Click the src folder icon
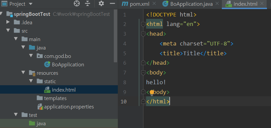Viewport: 271px width, 128px height. point(17,31)
